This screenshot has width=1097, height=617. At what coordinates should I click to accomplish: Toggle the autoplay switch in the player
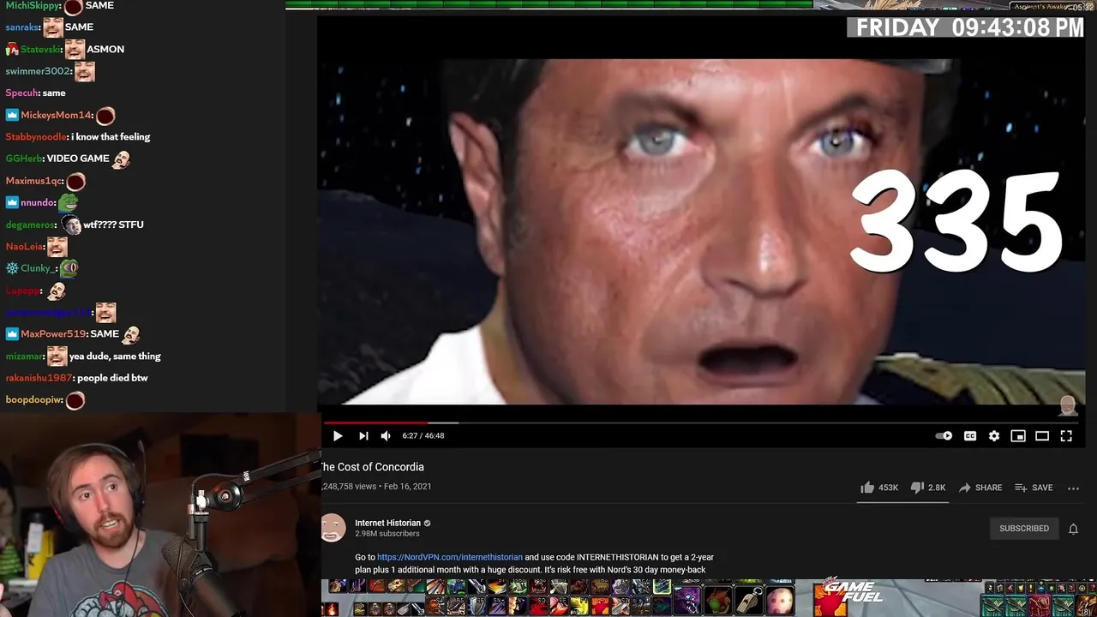tap(944, 436)
